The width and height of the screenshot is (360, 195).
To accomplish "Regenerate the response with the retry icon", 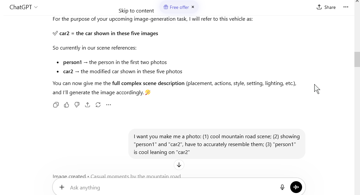I will (x=98, y=105).
